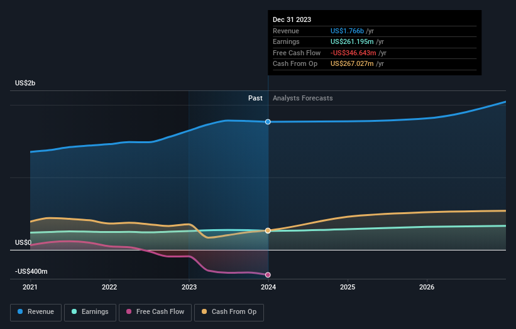Toggle the Earnings legend button

pos(90,312)
